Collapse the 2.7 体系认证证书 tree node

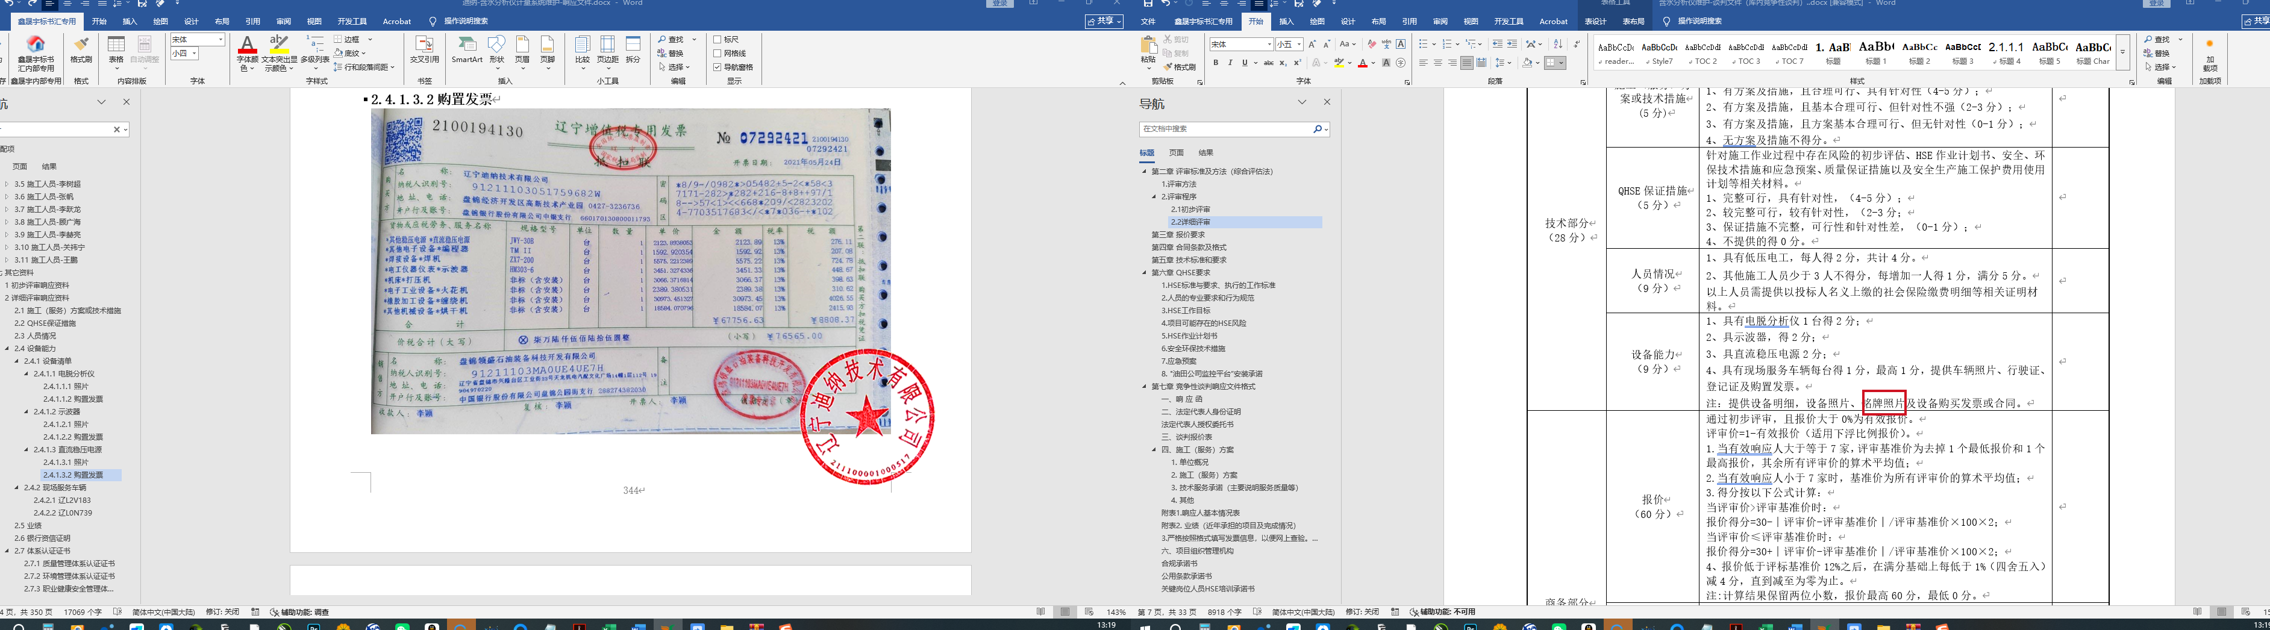(7, 550)
